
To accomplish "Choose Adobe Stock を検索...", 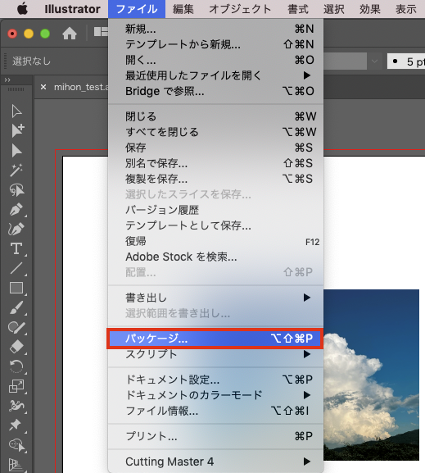I will pos(215,257).
